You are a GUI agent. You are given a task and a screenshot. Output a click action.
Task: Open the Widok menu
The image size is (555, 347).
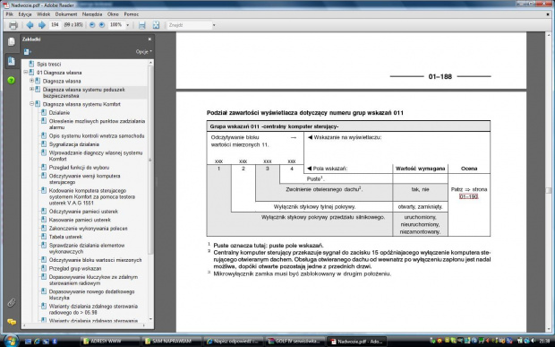click(44, 14)
